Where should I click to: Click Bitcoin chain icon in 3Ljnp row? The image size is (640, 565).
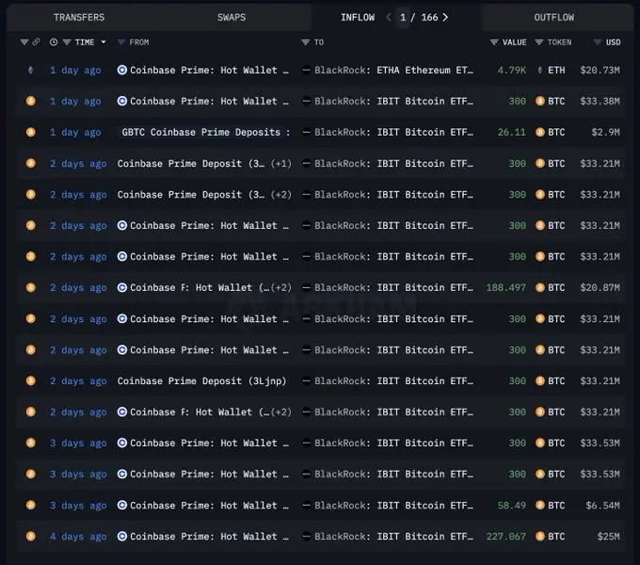coord(31,380)
